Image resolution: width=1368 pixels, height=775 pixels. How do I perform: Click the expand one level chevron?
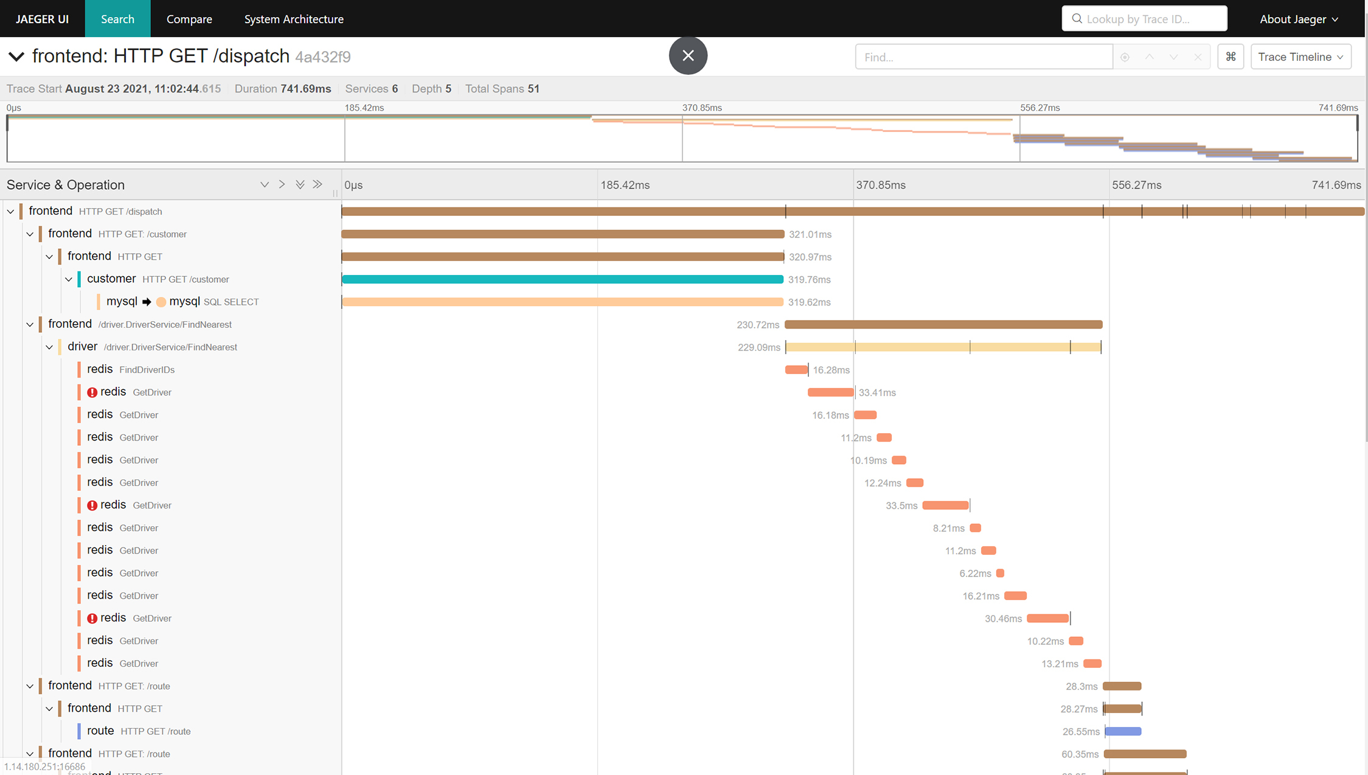(265, 184)
